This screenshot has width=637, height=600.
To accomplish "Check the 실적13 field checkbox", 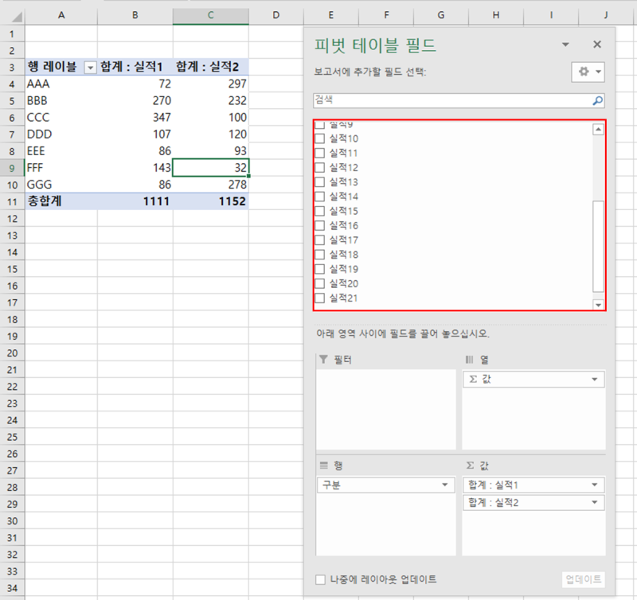I will pyautogui.click(x=320, y=182).
